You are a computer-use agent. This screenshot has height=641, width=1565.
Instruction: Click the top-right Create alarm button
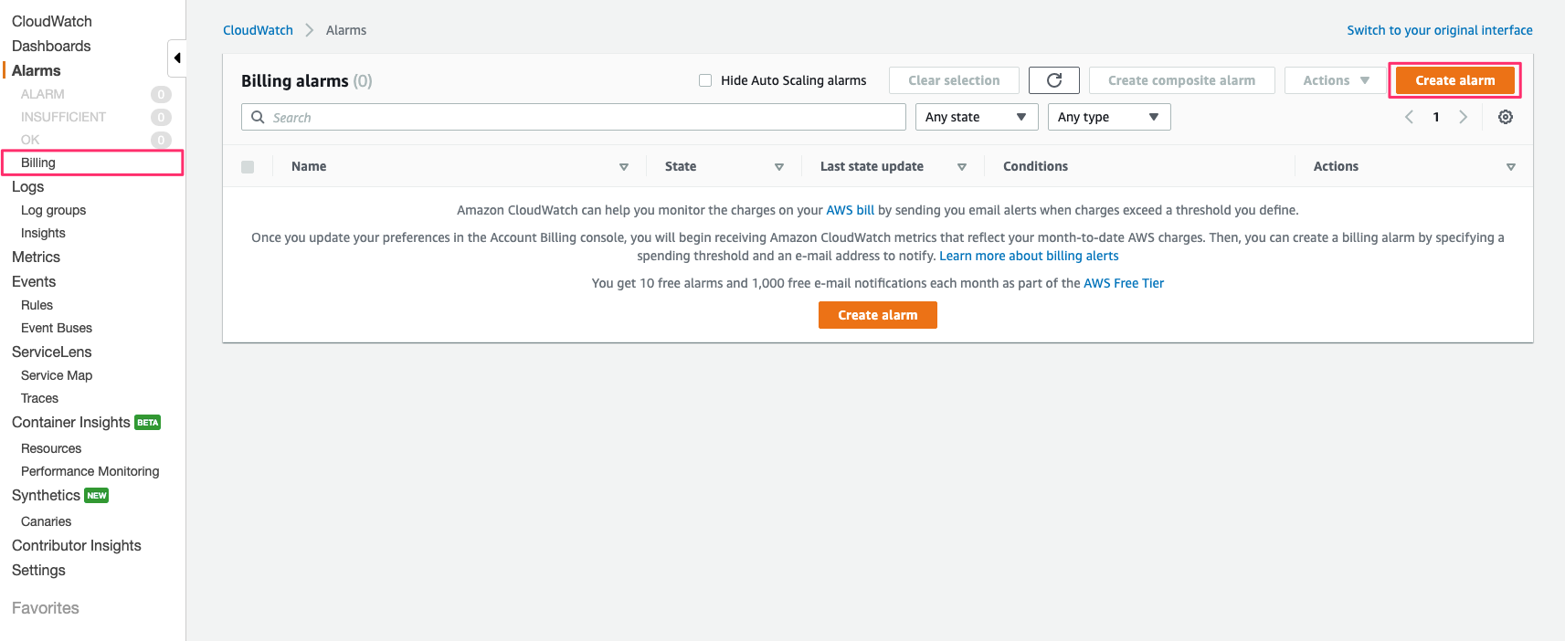pyautogui.click(x=1454, y=80)
